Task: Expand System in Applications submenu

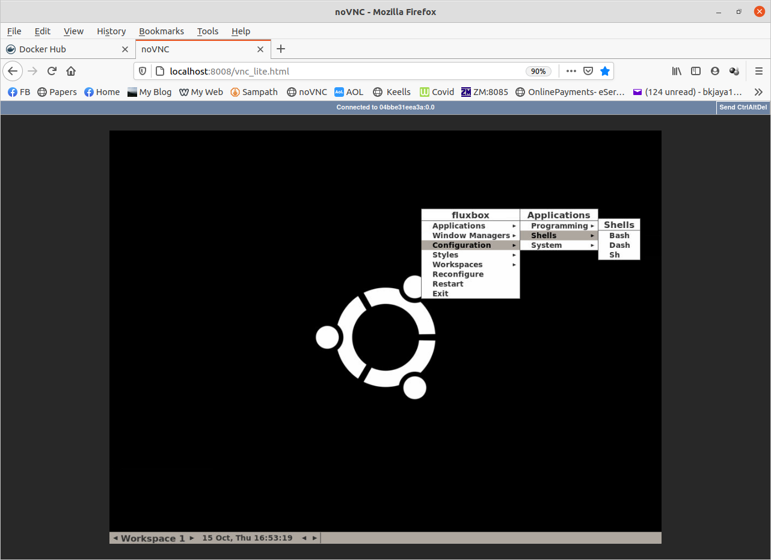Action: pos(559,245)
